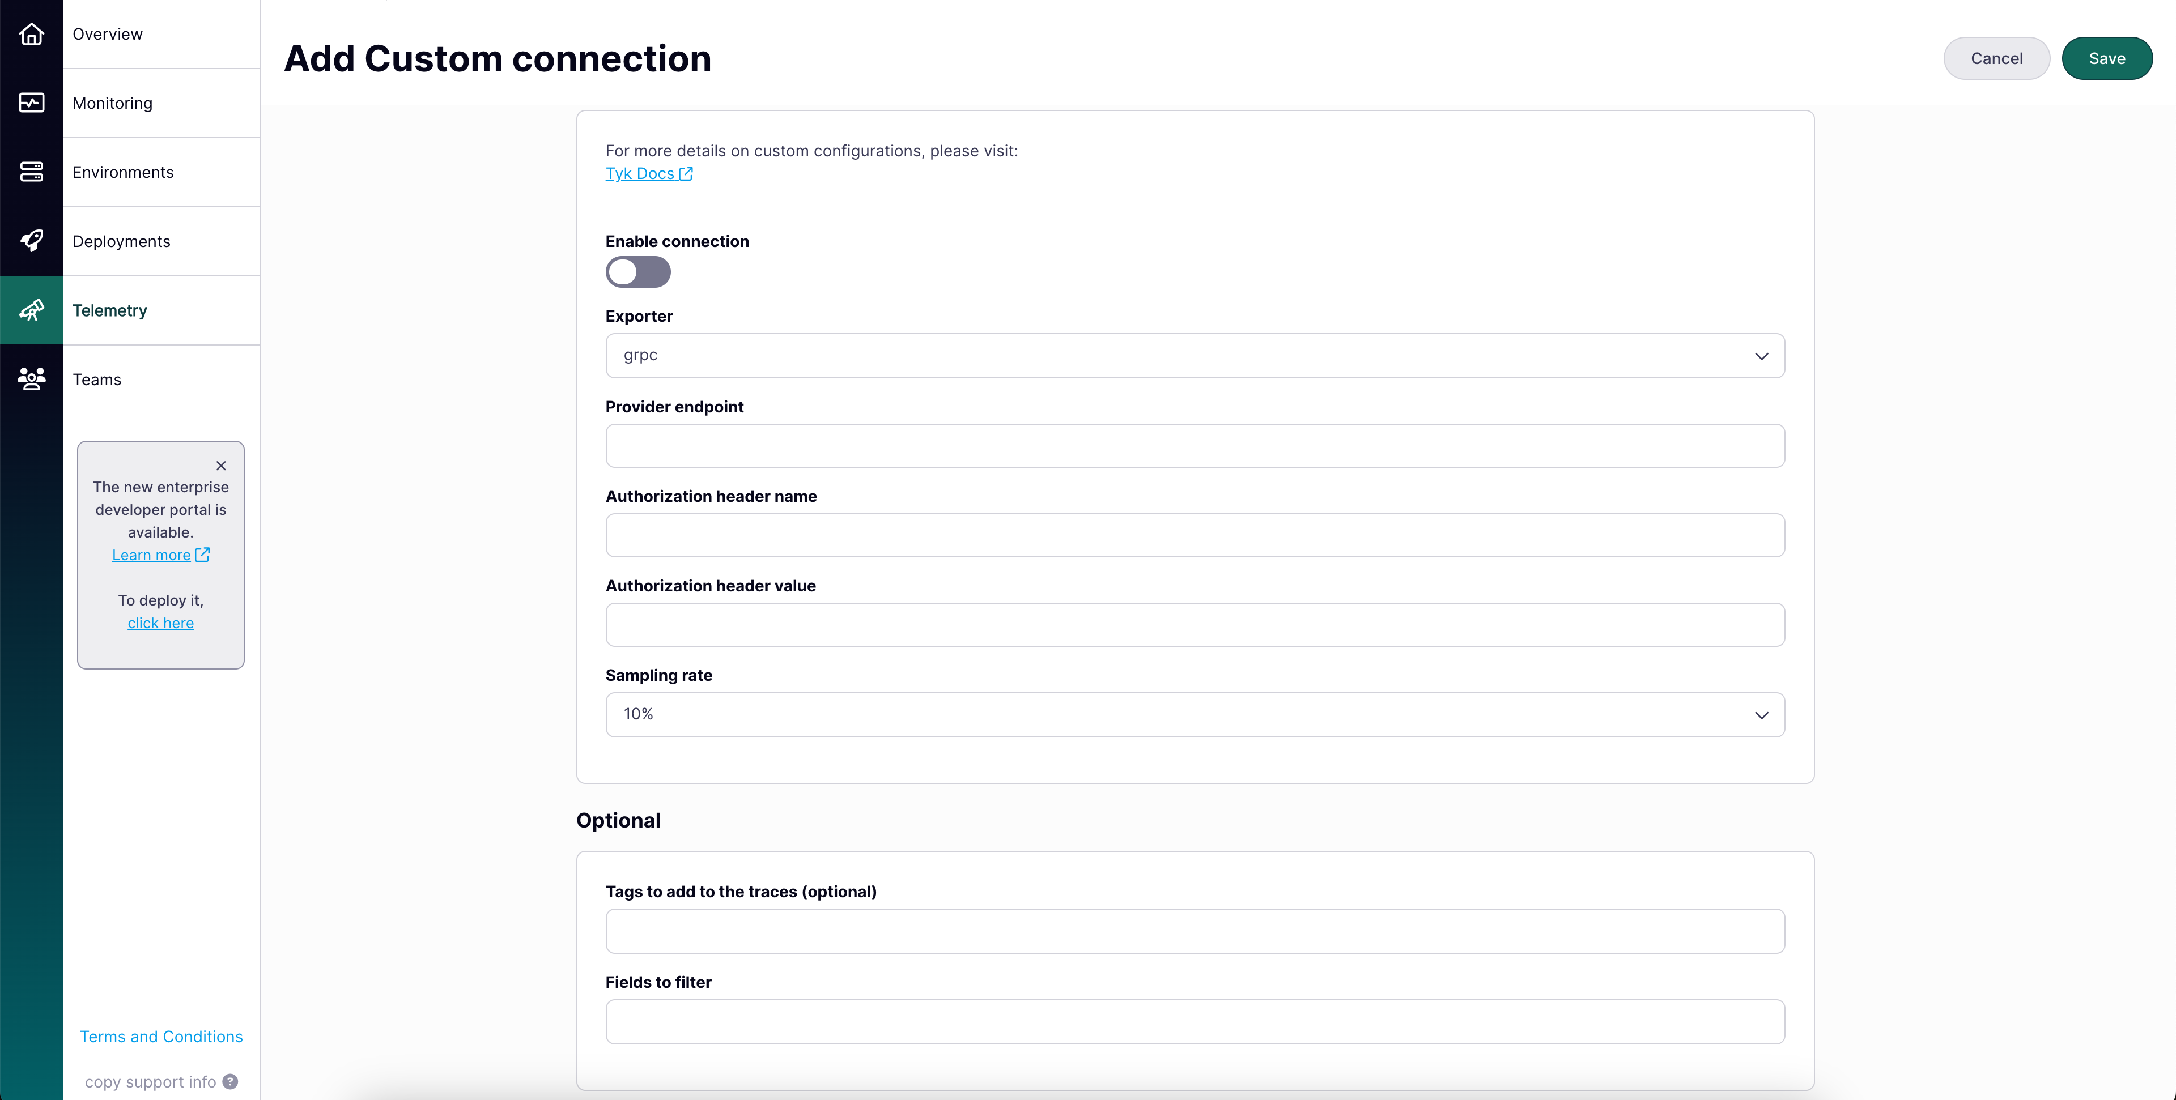Click the Telemetry telescope icon
The width and height of the screenshot is (2176, 1100).
pyautogui.click(x=31, y=310)
